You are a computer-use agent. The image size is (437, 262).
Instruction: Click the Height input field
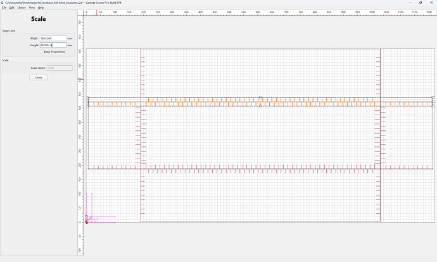53,45
